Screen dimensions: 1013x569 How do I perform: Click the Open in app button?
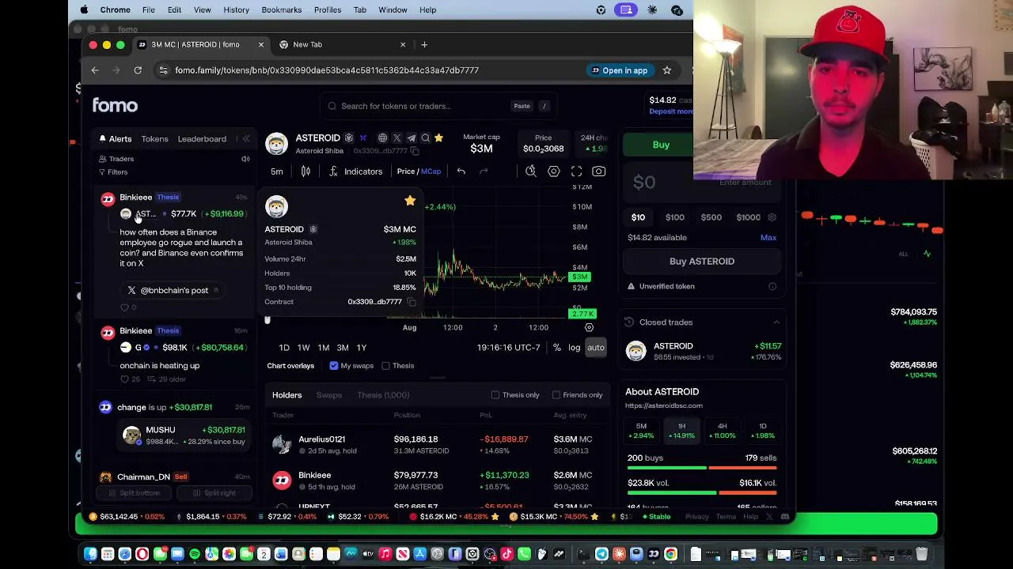[x=619, y=70]
